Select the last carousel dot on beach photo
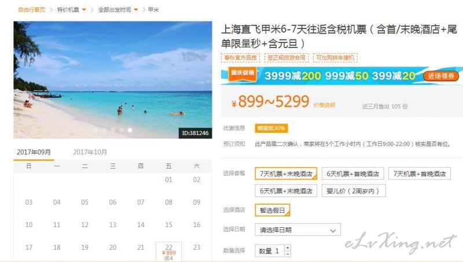Image resolution: width=463 pixels, height=262 pixels. (130, 130)
